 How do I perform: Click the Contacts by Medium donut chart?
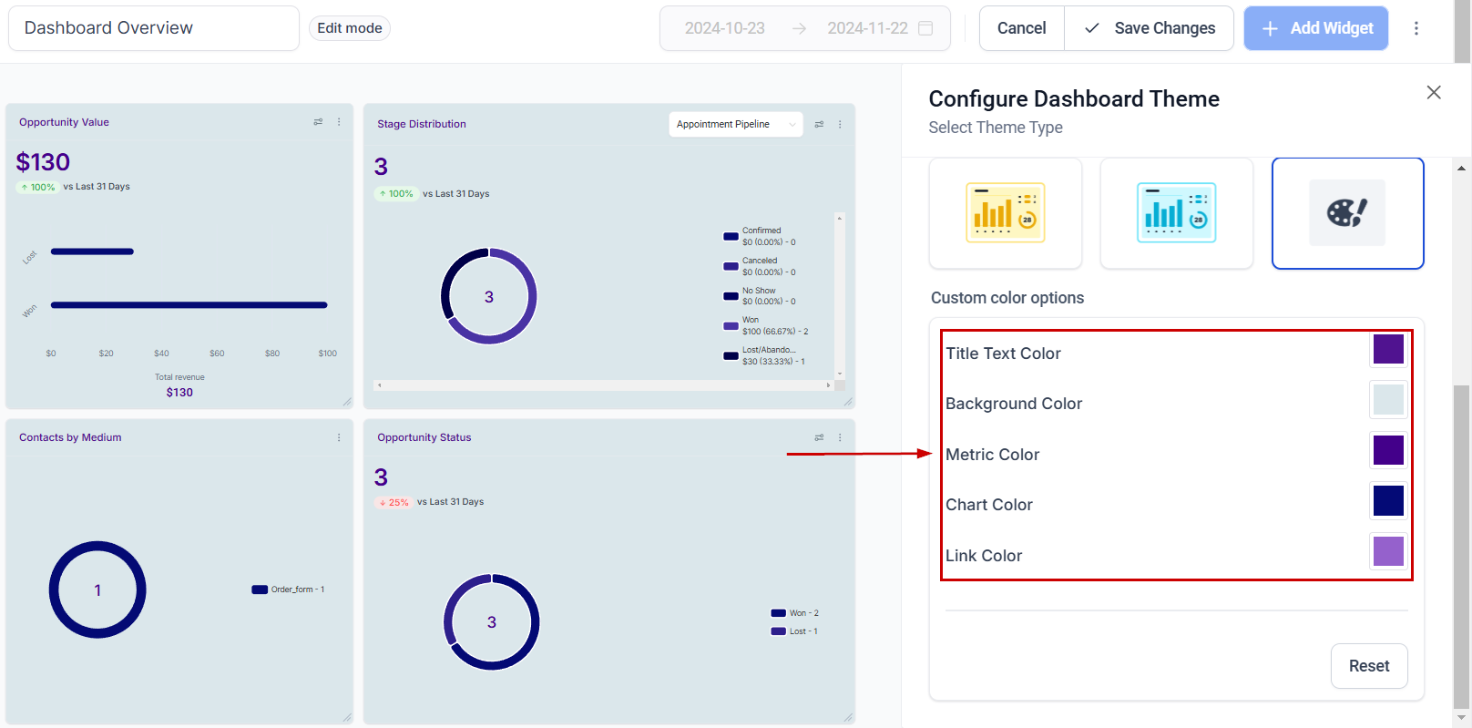click(97, 590)
